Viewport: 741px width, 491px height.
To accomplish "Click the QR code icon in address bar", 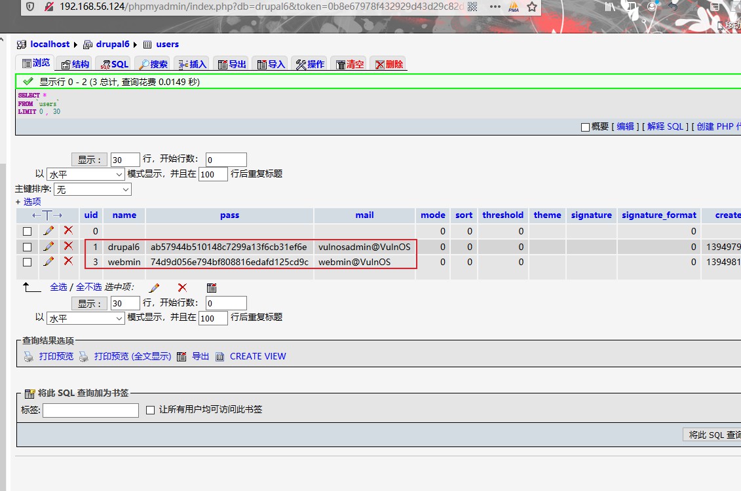I will pyautogui.click(x=472, y=7).
